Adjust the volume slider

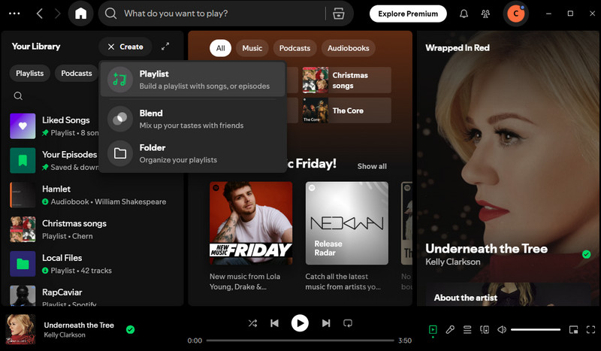click(x=536, y=329)
